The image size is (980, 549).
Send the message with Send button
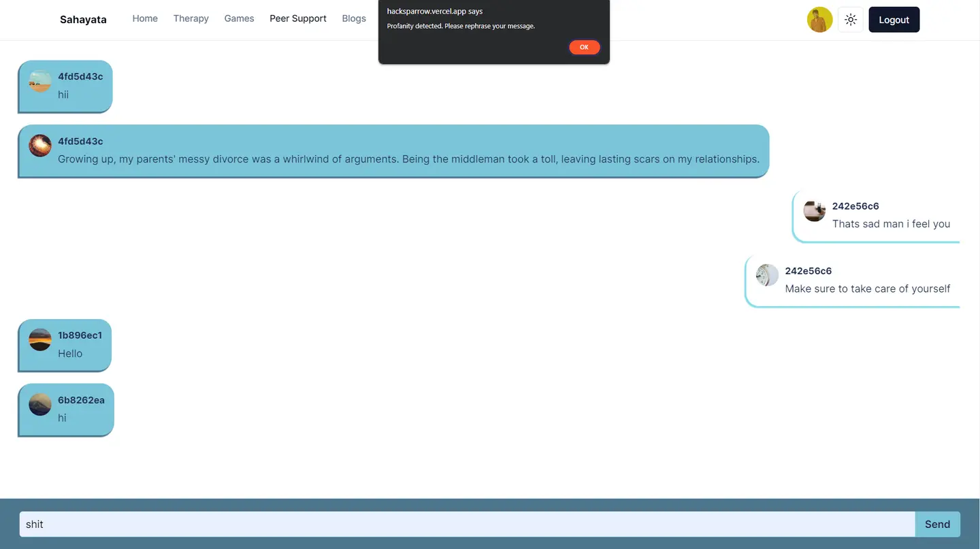tap(937, 524)
